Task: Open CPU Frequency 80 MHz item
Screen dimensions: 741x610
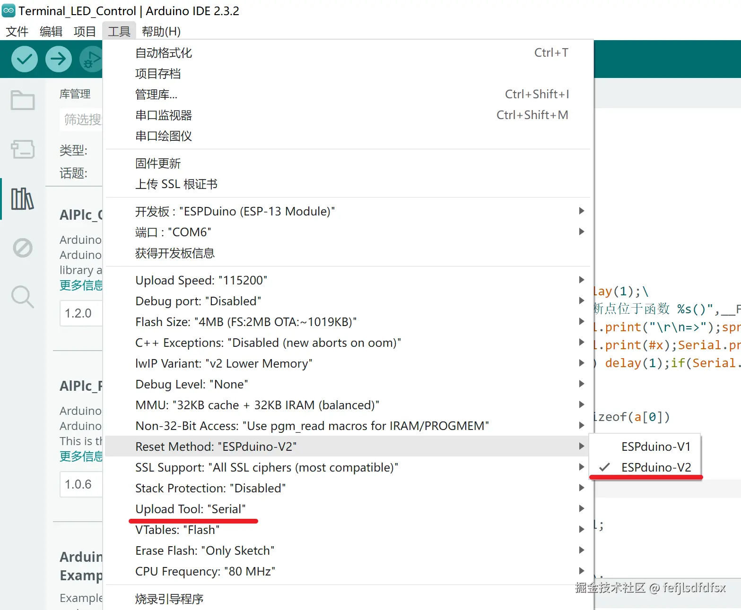Action: (x=348, y=571)
